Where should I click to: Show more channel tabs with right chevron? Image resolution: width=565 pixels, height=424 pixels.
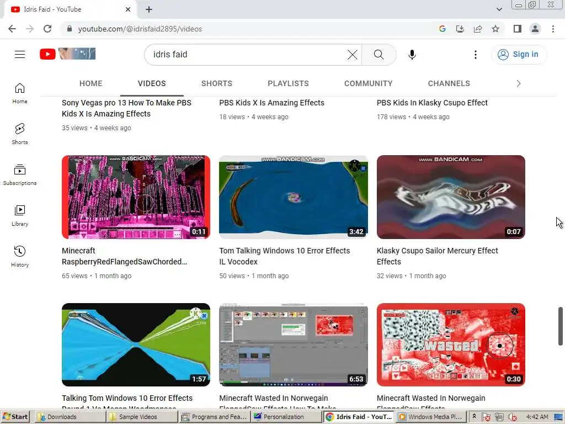tap(518, 84)
